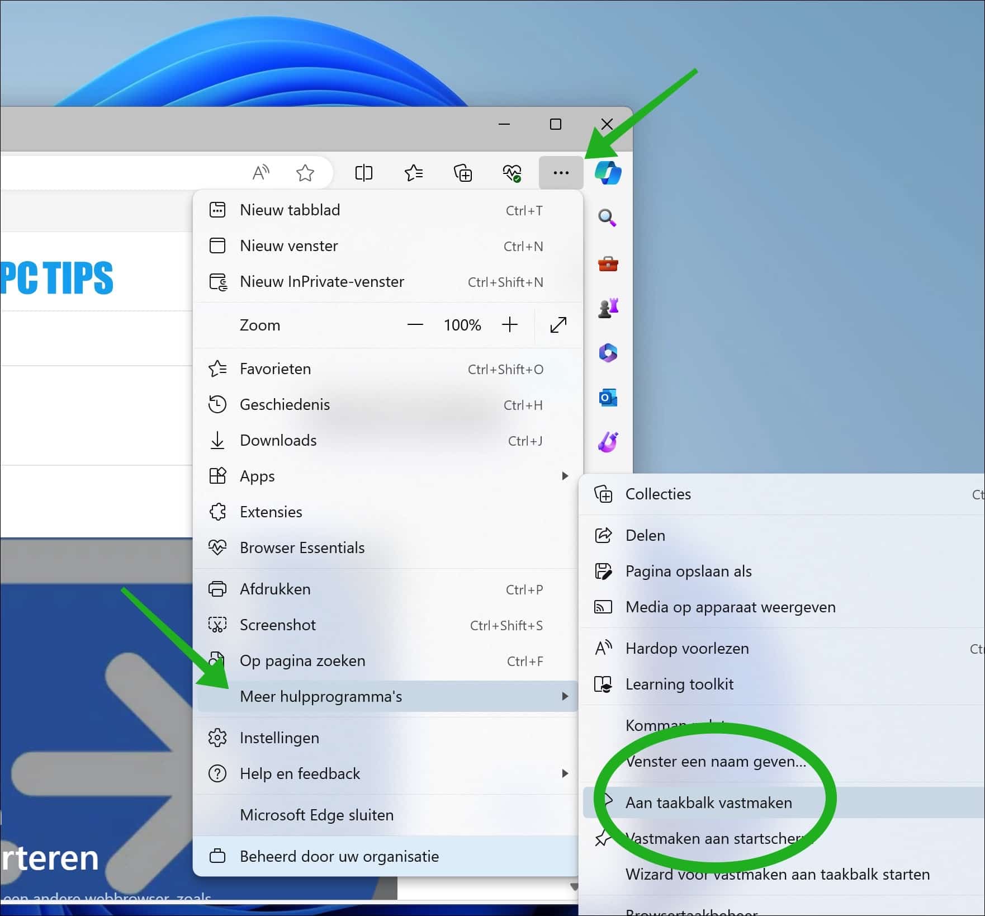Screen dimensions: 985x916
Task: Open the split screen toolbar icon
Action: [x=364, y=173]
